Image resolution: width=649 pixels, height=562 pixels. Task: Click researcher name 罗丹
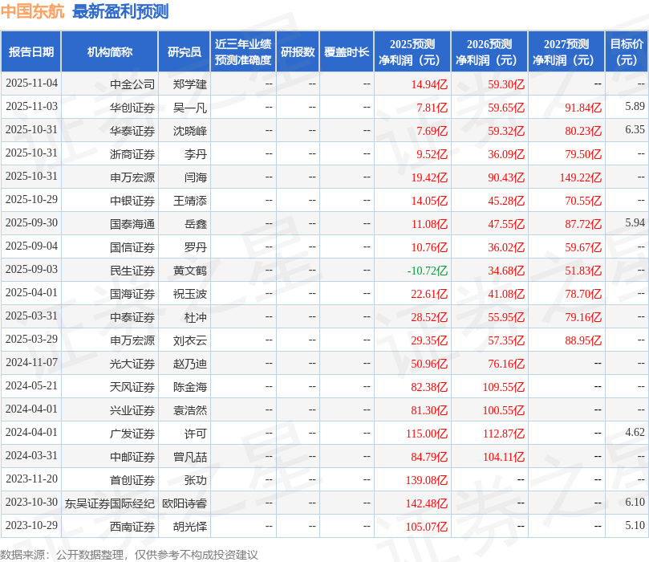[x=196, y=247]
